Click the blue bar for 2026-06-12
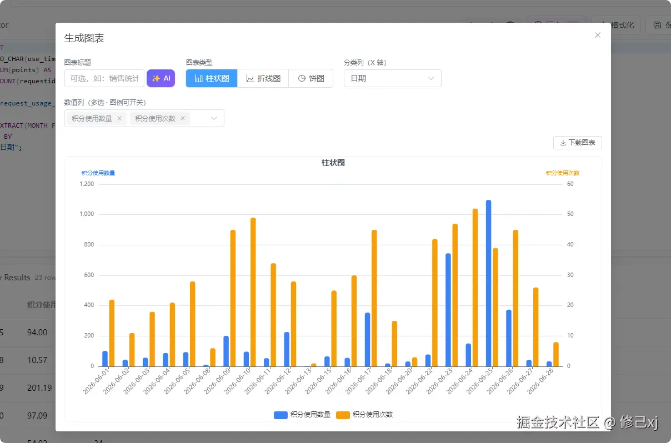Image resolution: width=671 pixels, height=443 pixels. point(287,349)
